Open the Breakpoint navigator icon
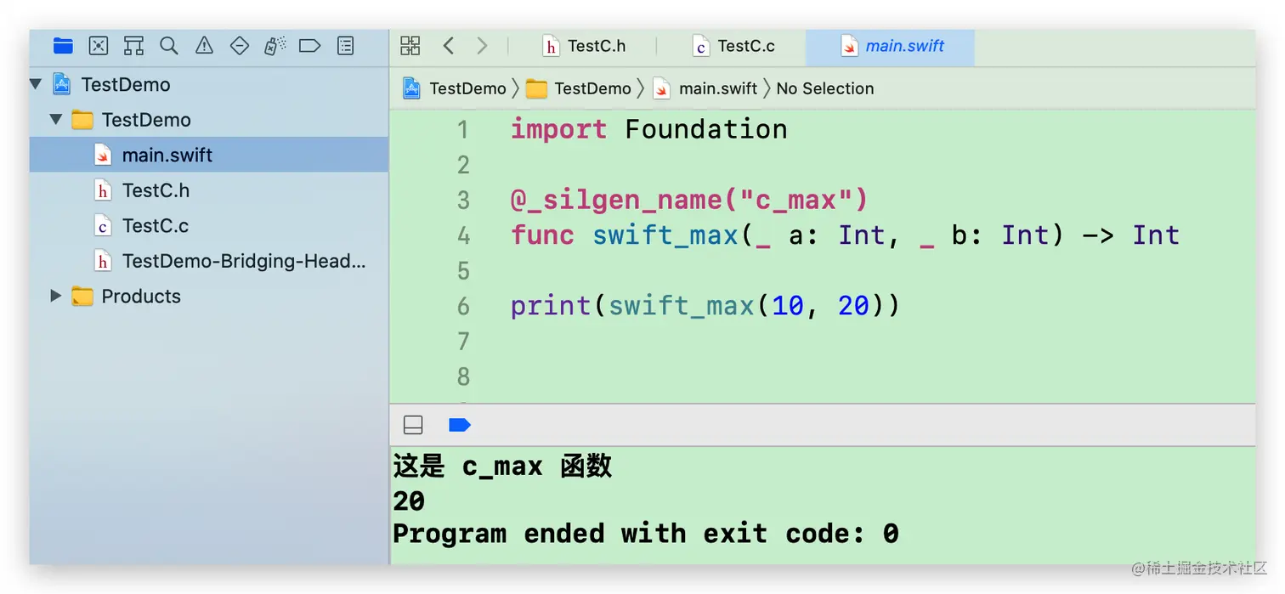The width and height of the screenshot is (1285, 594). pyautogui.click(x=310, y=46)
